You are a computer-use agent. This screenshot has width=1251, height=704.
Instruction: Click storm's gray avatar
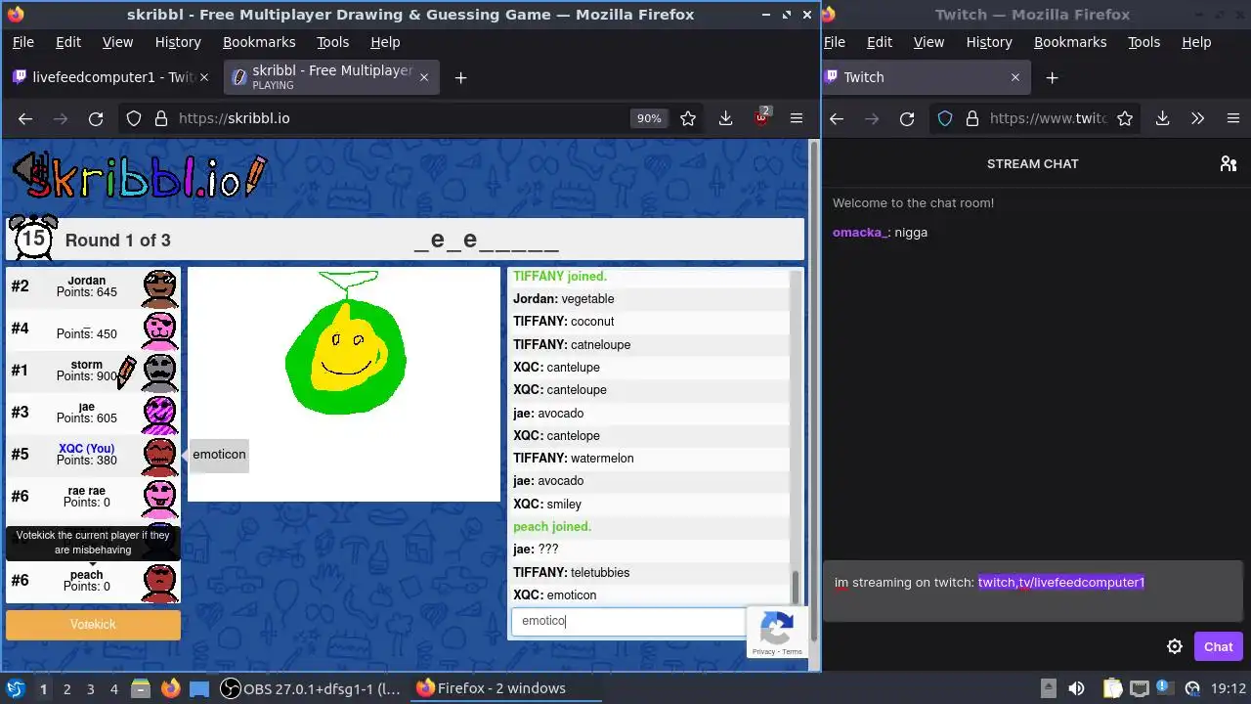160,372
